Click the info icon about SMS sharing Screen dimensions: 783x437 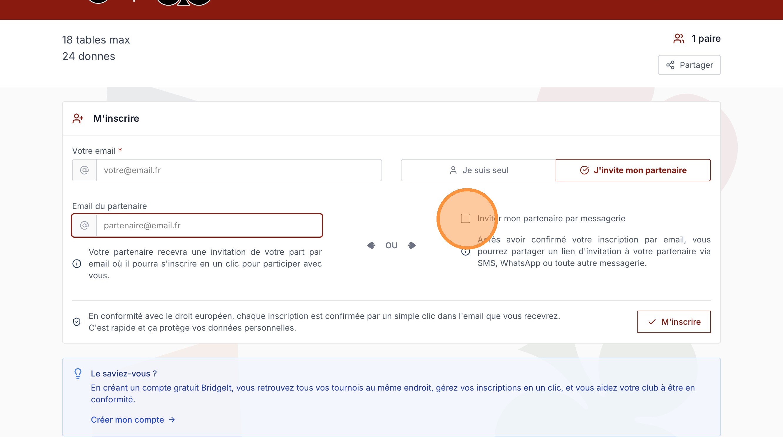pyautogui.click(x=465, y=252)
